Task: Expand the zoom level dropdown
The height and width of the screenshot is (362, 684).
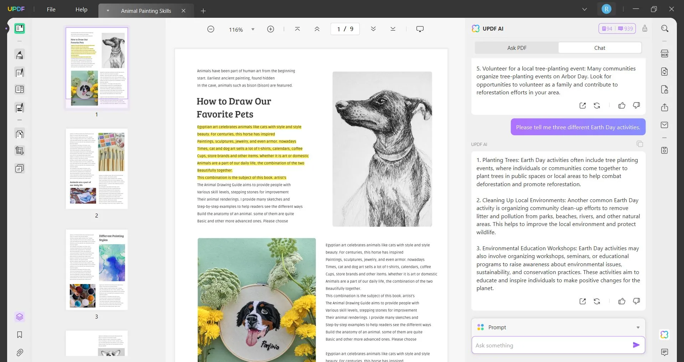Action: [x=253, y=29]
